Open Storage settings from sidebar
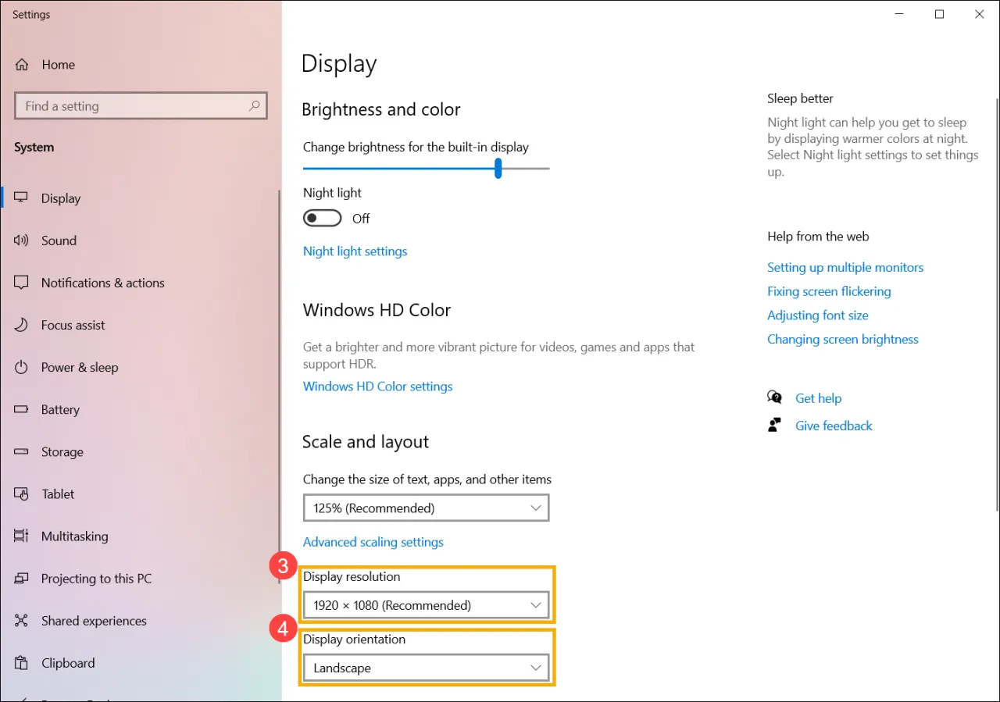 [x=22, y=451]
